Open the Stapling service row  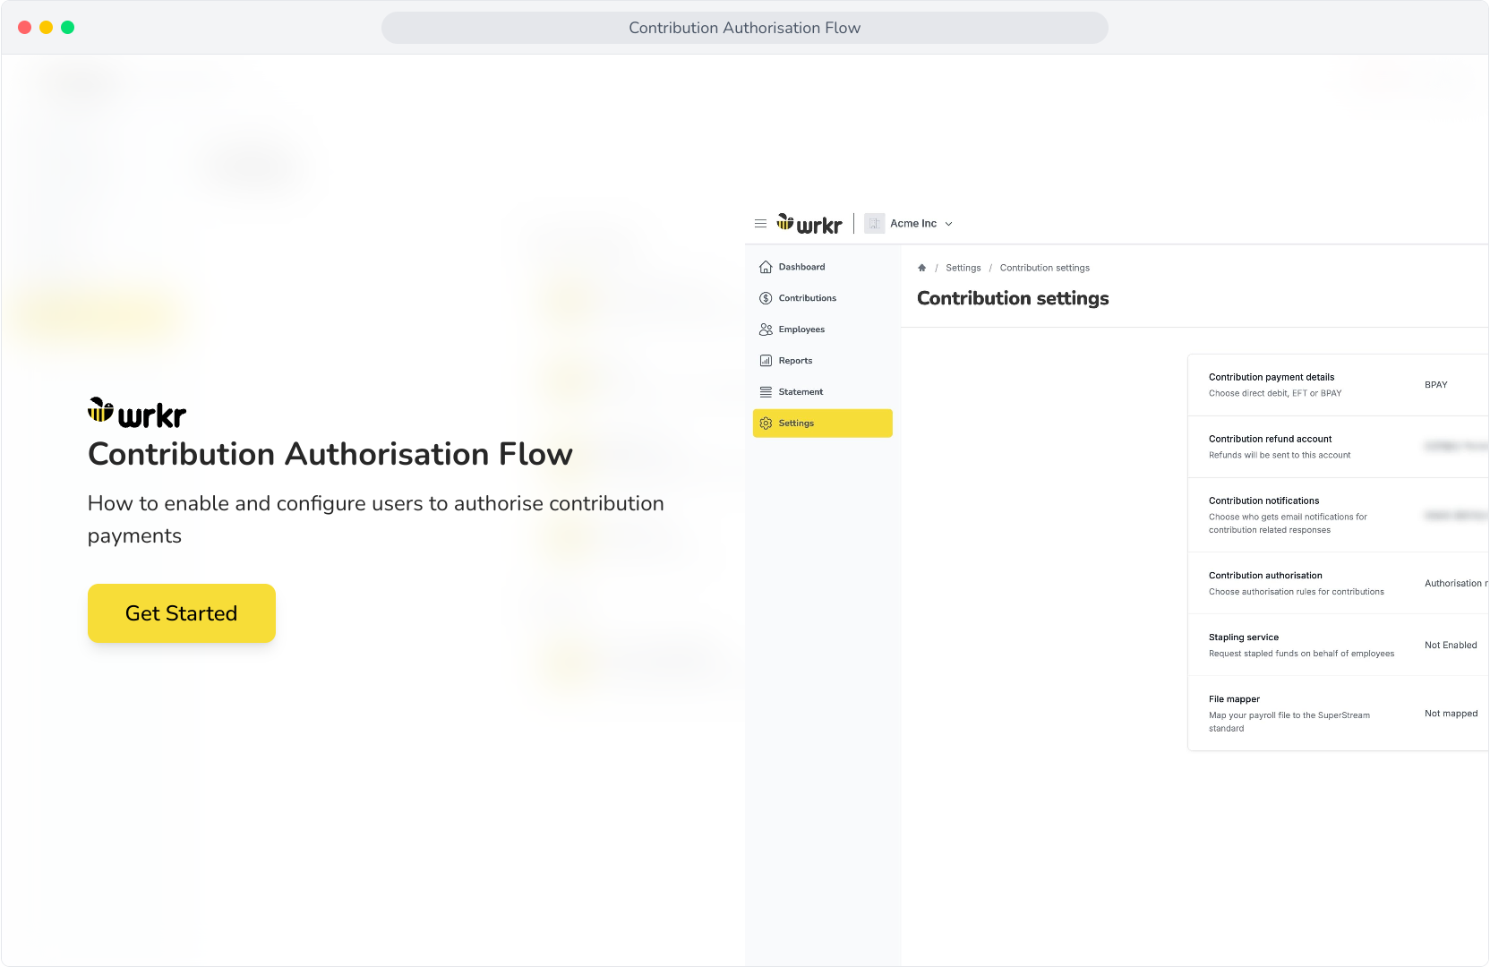coord(1338,645)
